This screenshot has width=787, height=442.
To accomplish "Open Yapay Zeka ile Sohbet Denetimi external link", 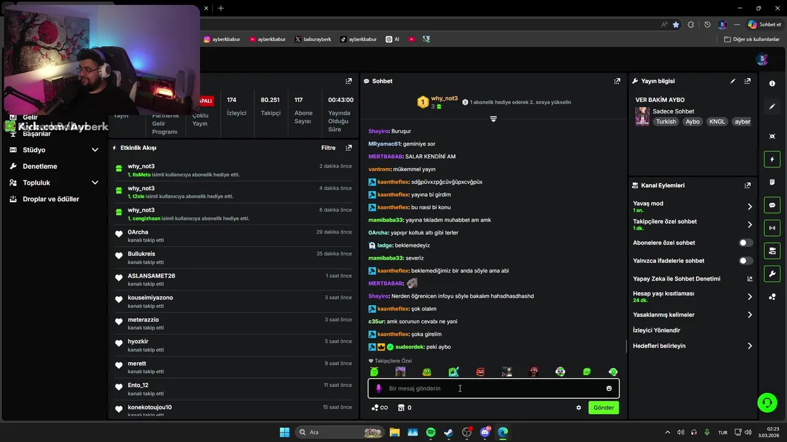I will pos(749,279).
